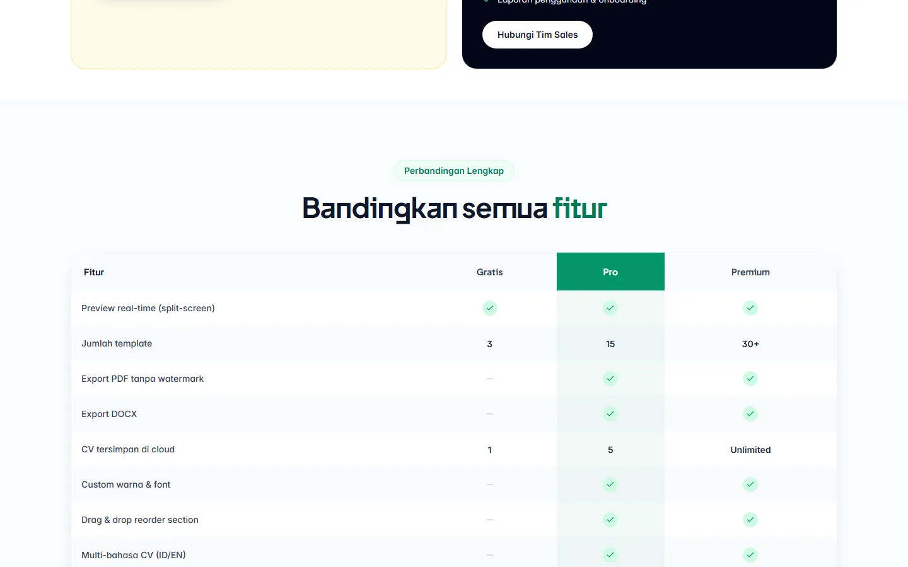
Task: Click Pro checkmark for Multi-bahasa CV
Action: 610,555
